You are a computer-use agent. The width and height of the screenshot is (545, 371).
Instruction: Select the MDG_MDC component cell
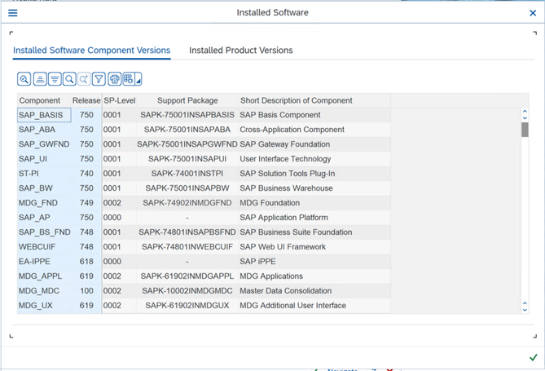(x=44, y=290)
